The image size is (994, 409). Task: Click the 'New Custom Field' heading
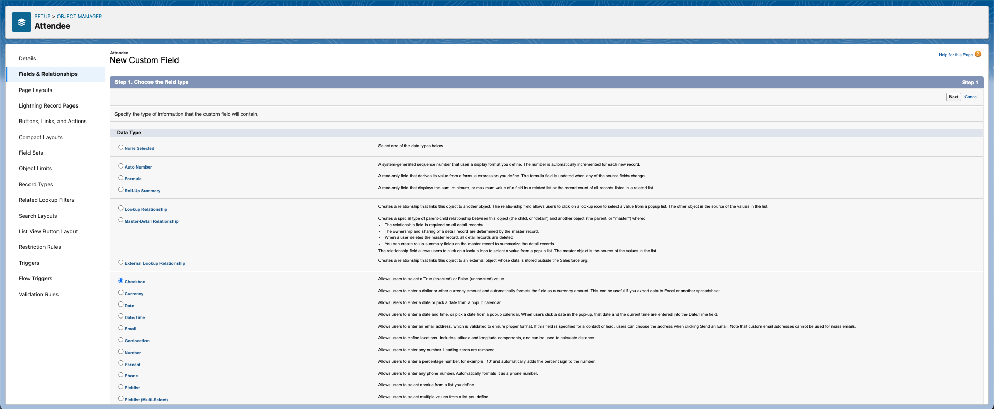point(144,60)
